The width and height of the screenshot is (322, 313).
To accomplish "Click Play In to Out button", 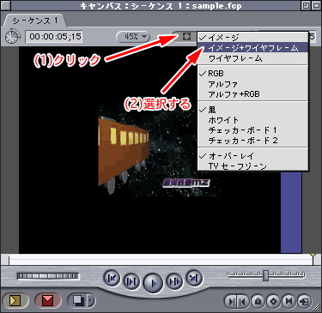I will [x=131, y=281].
